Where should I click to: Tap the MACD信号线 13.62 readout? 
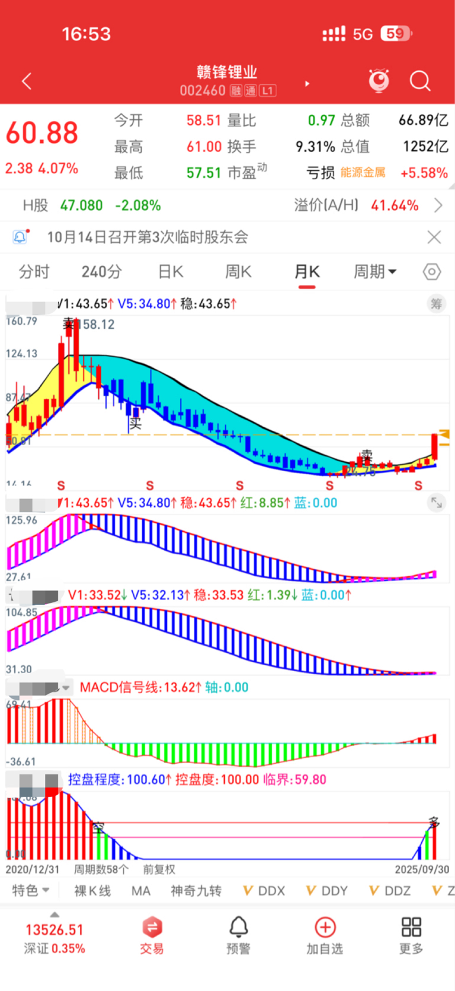click(x=140, y=688)
